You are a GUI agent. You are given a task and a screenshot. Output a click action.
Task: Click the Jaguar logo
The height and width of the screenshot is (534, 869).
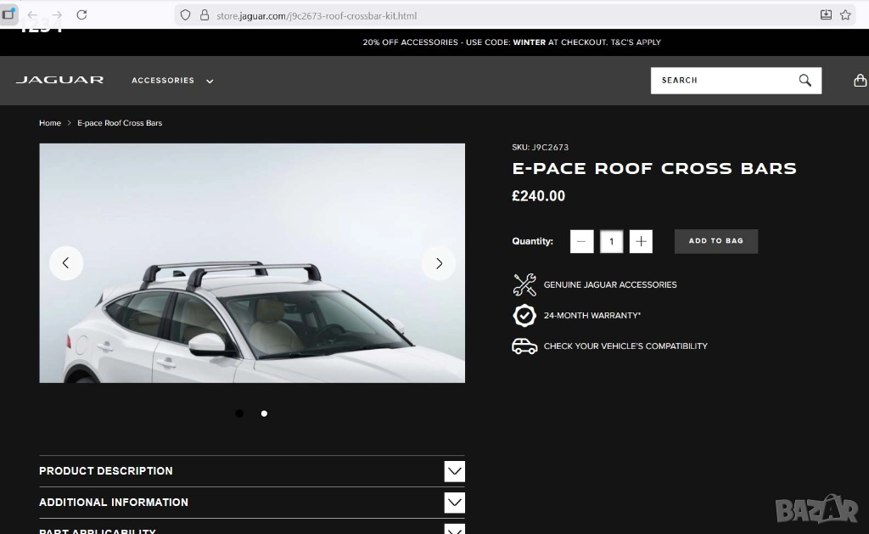(x=60, y=80)
